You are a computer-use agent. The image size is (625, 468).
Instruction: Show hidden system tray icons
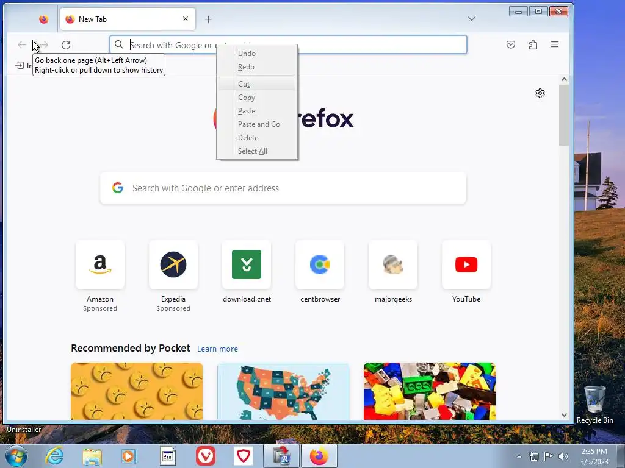click(x=519, y=456)
